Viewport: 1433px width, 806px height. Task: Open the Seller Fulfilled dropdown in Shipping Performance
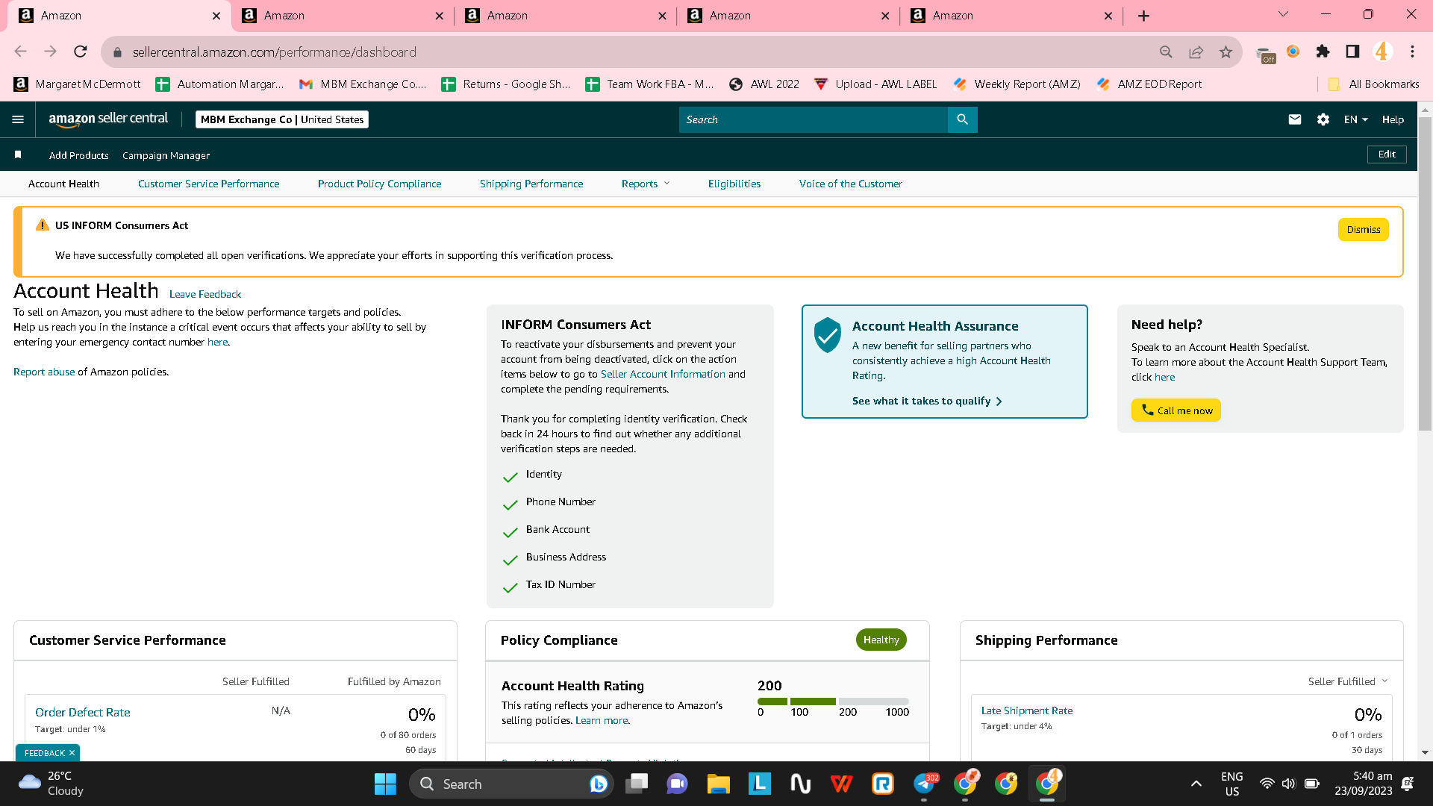pos(1348,681)
